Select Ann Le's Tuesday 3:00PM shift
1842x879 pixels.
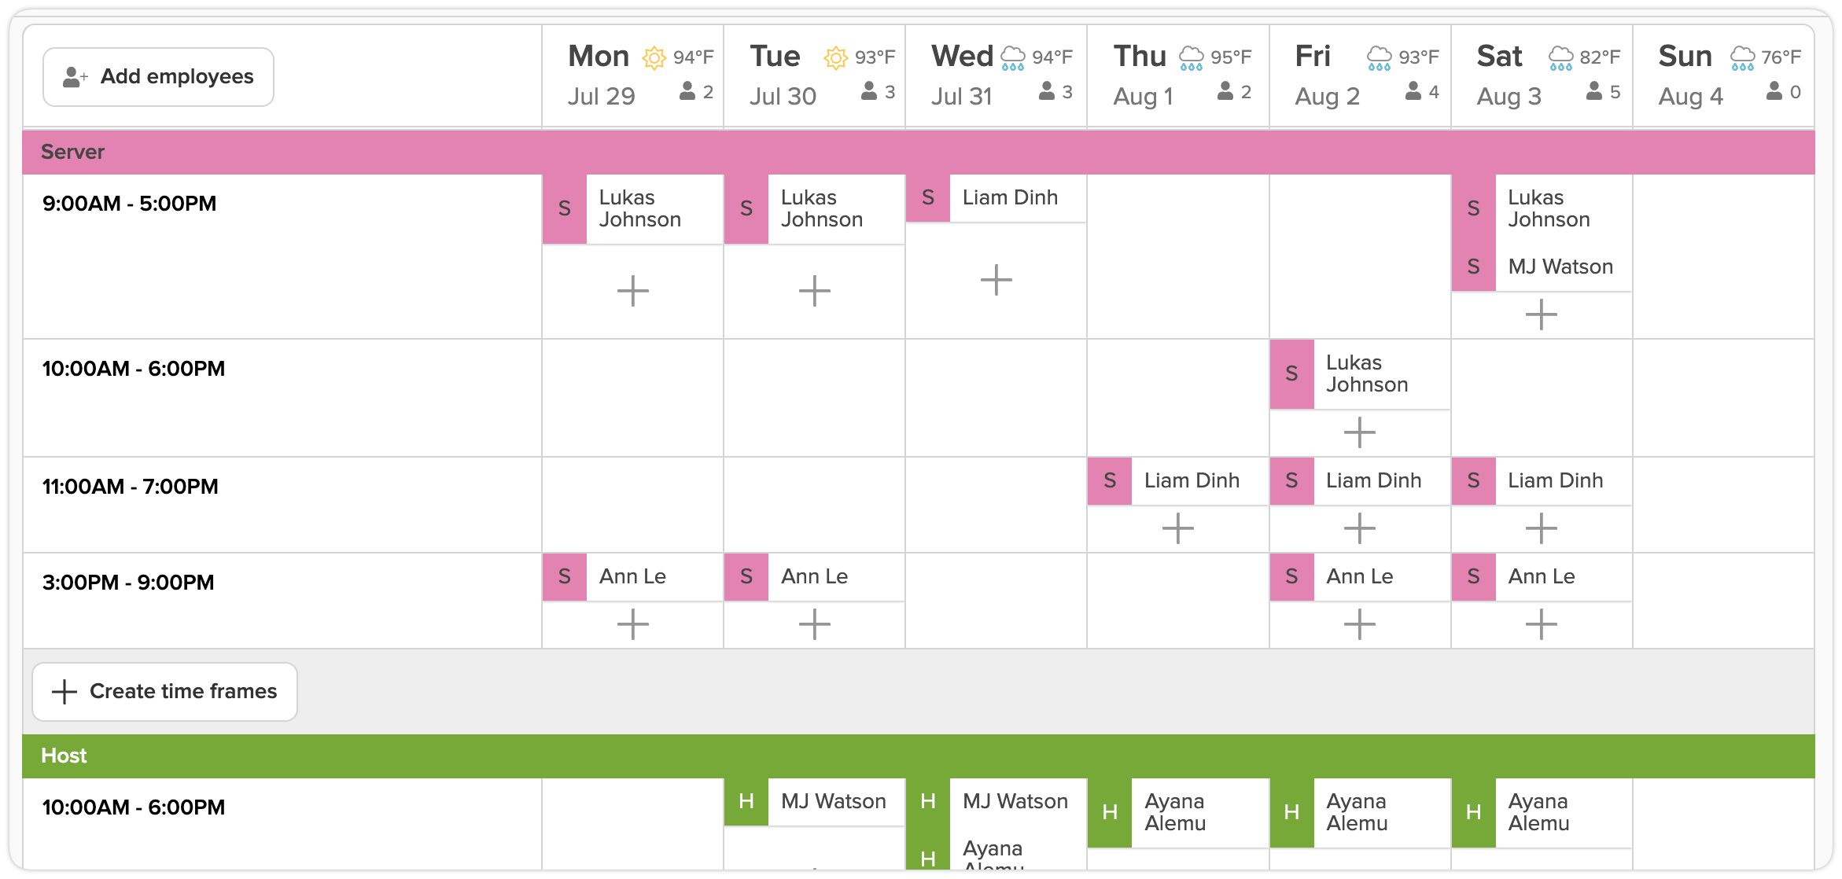tap(814, 577)
